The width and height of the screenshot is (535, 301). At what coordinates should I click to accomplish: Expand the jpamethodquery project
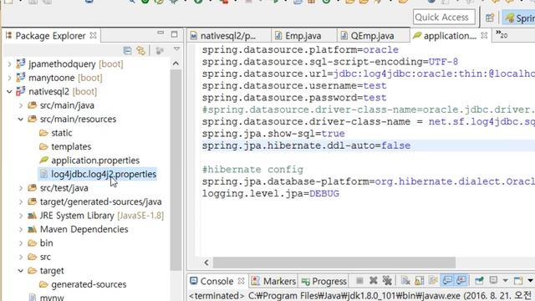coord(9,64)
